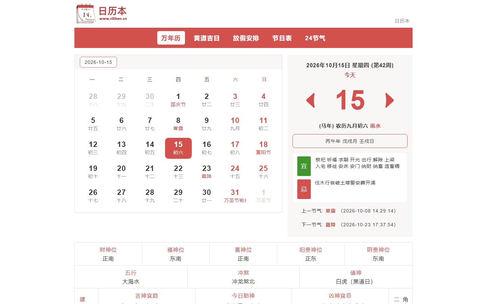Click the 丙午年 戊戌月 壬戌日 box
The width and height of the screenshot is (487, 304).
click(x=350, y=141)
